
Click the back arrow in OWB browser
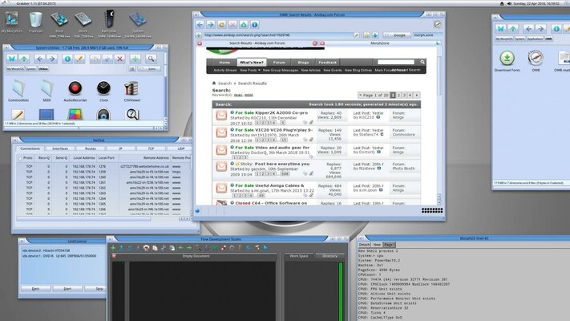[x=200, y=25]
